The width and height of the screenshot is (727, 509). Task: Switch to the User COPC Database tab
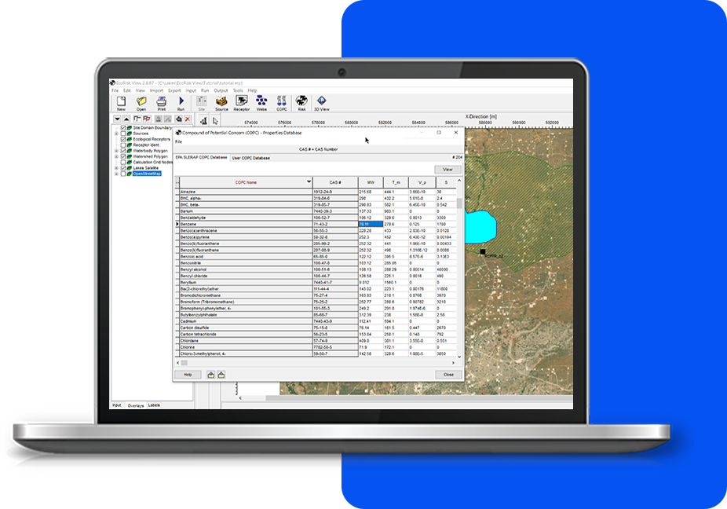pos(250,158)
